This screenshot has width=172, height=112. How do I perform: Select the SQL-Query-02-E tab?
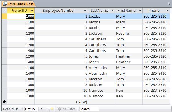pyautogui.click(x=19, y=4)
